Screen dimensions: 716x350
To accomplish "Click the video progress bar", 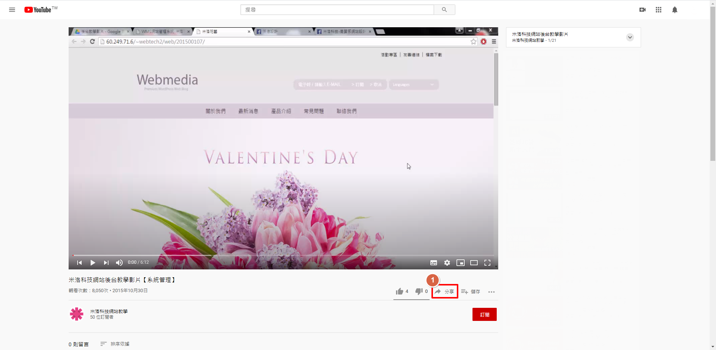I will tap(283, 256).
